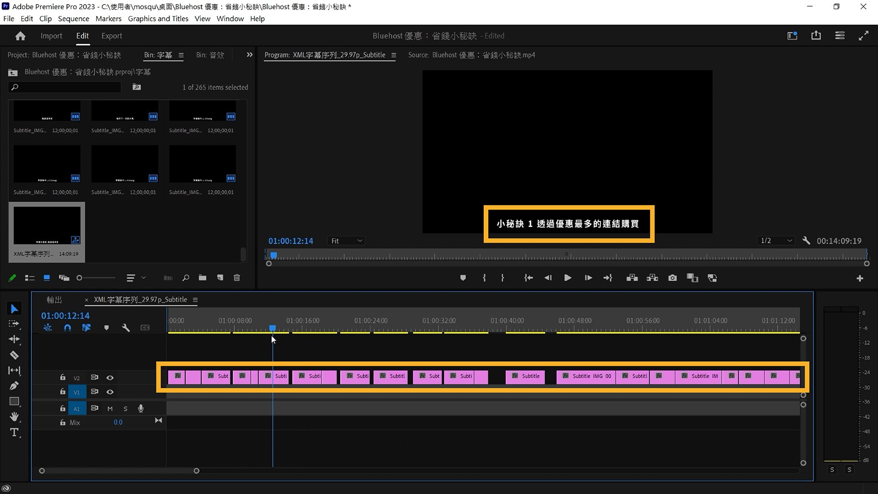Solo the A1 audio track
878x494 pixels.
coord(125,408)
